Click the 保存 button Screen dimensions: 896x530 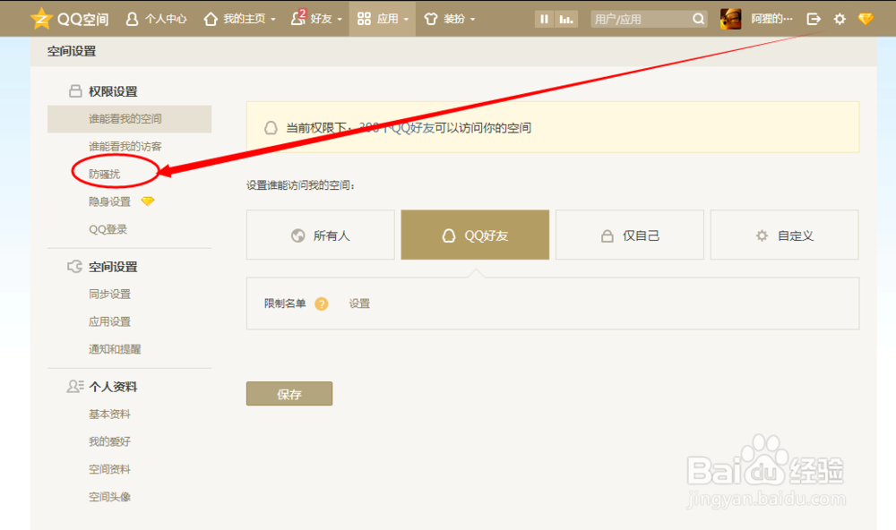(x=289, y=393)
